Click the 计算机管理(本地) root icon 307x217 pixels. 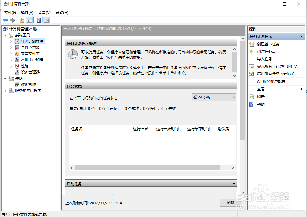click(x=5, y=29)
